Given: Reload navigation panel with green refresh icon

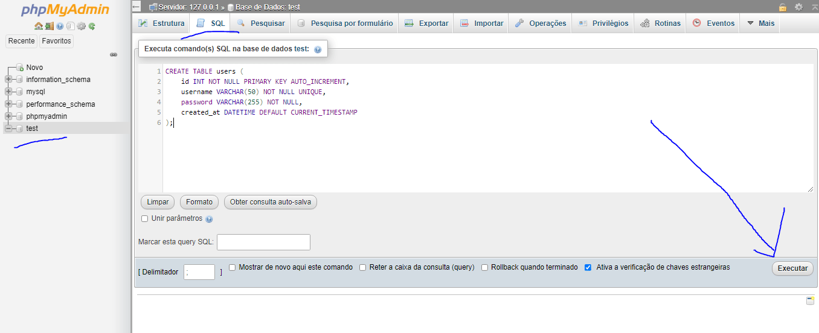Looking at the screenshot, I should click(92, 26).
